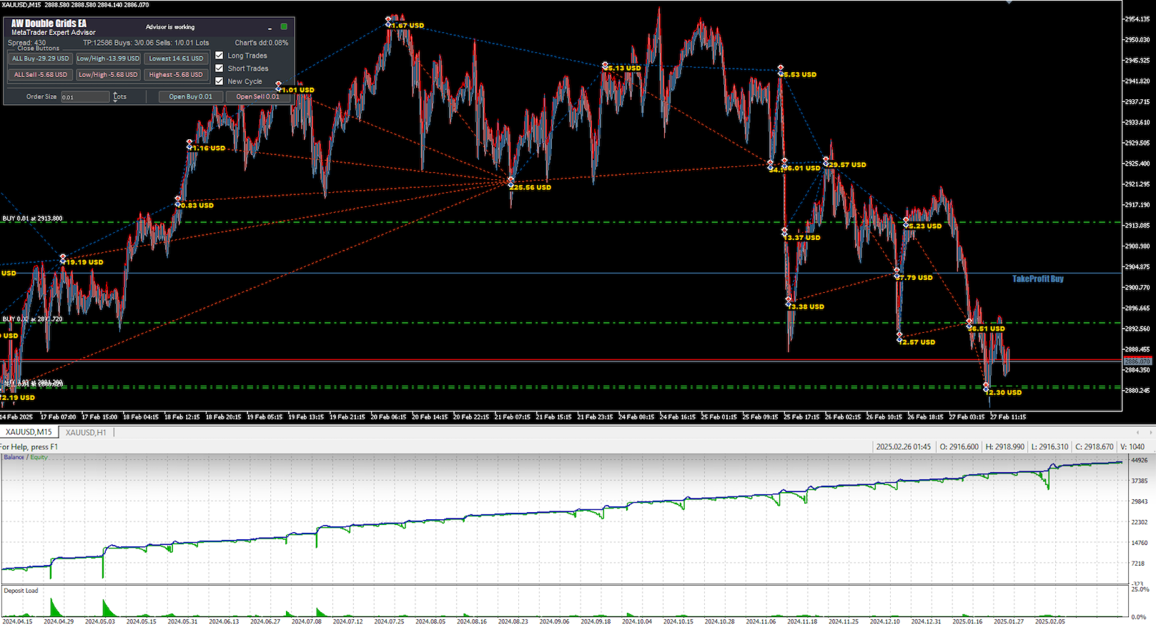Viewport: 1156px width, 625px height.
Task: Click the Open Buy 0.01 button
Action: (190, 96)
